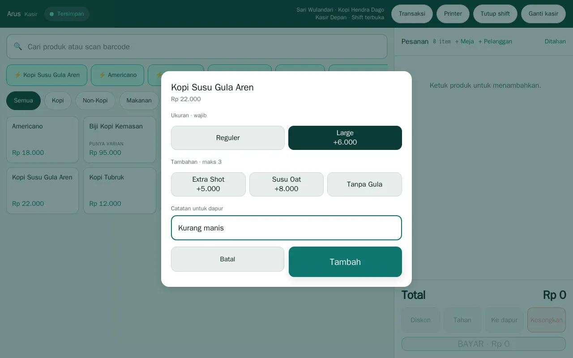Switch to the Kopi category tab

[x=58, y=101]
